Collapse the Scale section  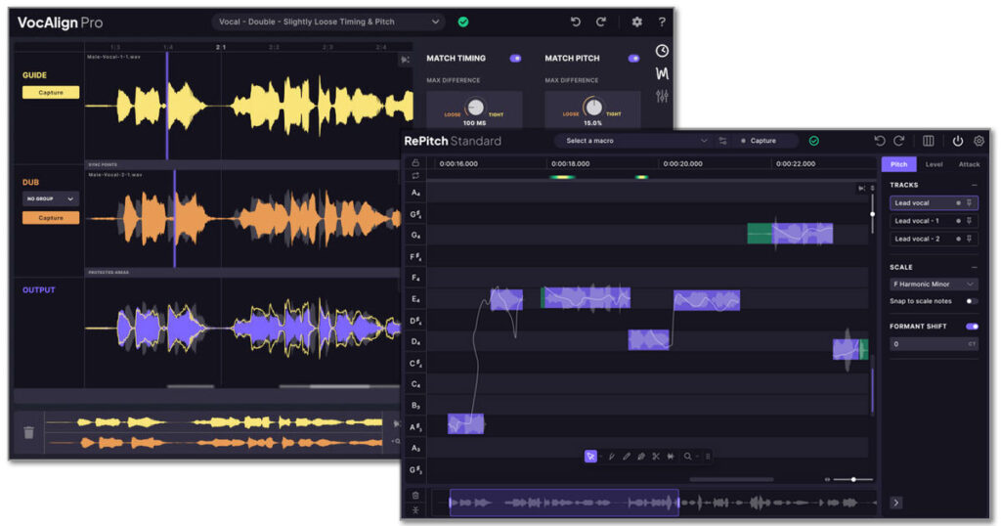coord(975,268)
